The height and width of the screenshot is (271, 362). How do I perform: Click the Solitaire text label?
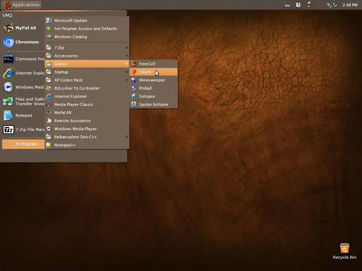pyautogui.click(x=147, y=96)
